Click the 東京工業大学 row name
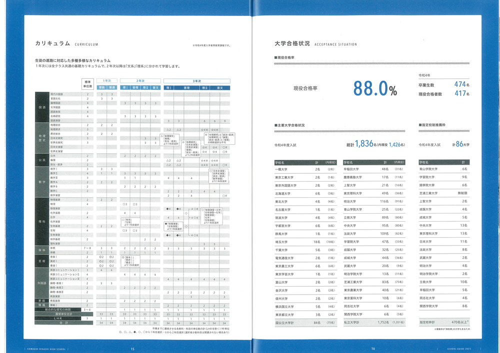 [x=284, y=177]
